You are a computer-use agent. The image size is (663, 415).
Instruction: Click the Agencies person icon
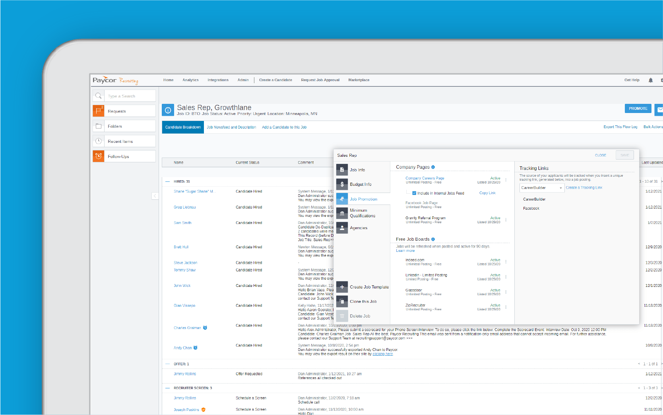[342, 228]
